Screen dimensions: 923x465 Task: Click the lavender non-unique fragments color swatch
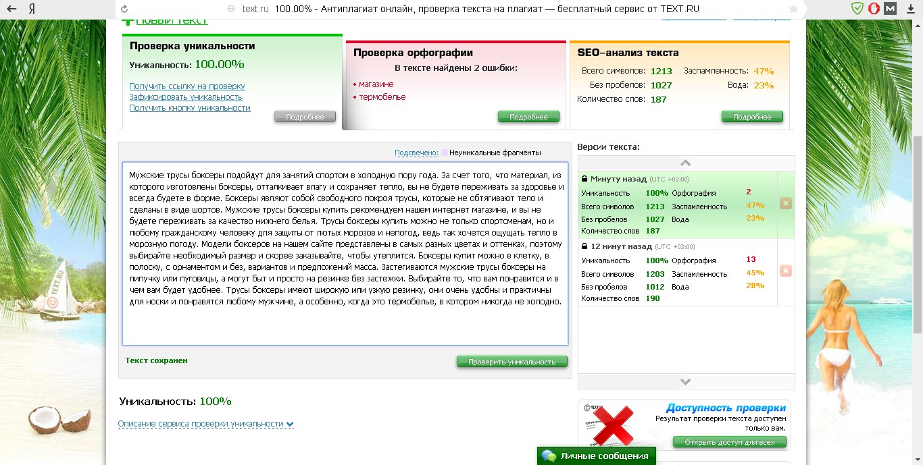(x=444, y=153)
